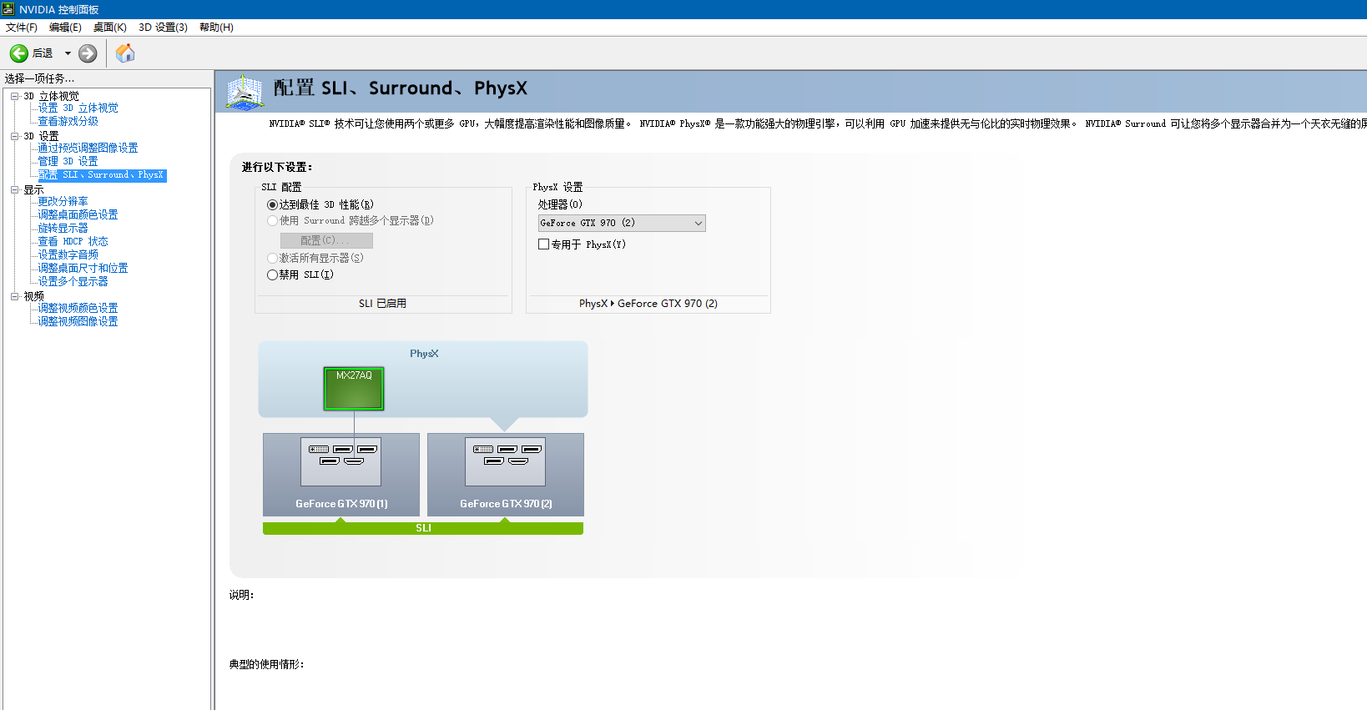This screenshot has height=710, width=1367.
Task: Click the 3D 设置 category label
Action: click(42, 136)
